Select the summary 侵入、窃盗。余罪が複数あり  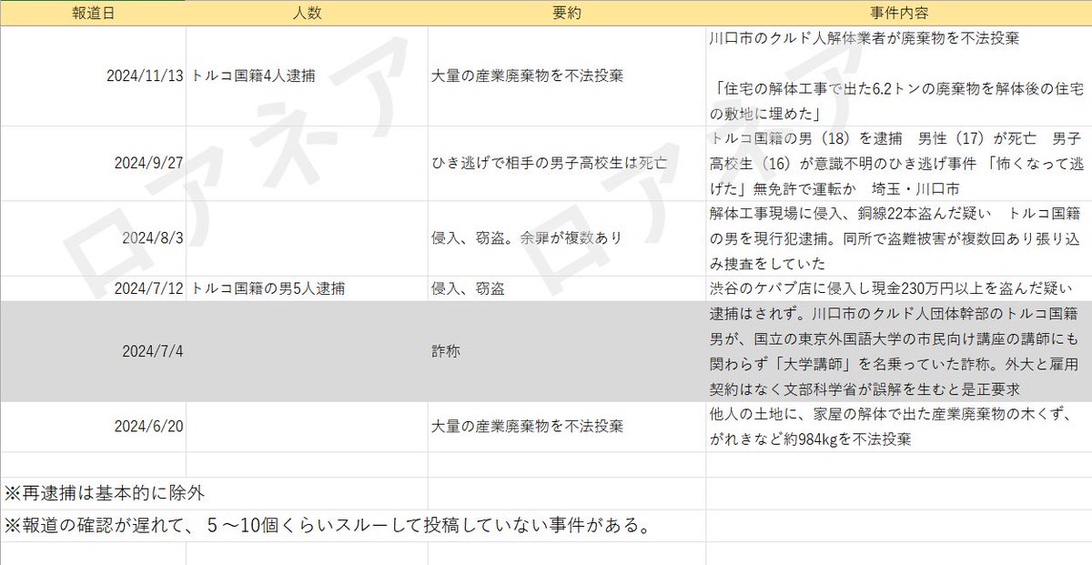(567, 238)
